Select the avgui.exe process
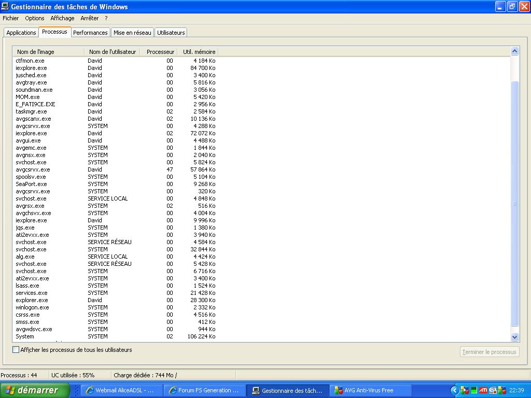 116,140
